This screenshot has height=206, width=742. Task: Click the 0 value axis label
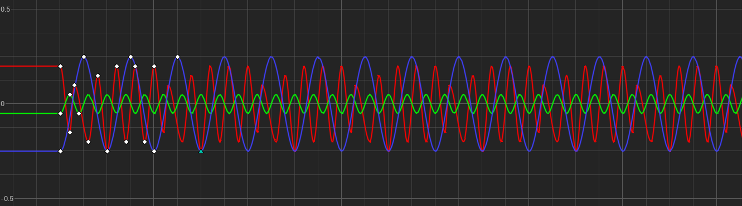click(3, 104)
